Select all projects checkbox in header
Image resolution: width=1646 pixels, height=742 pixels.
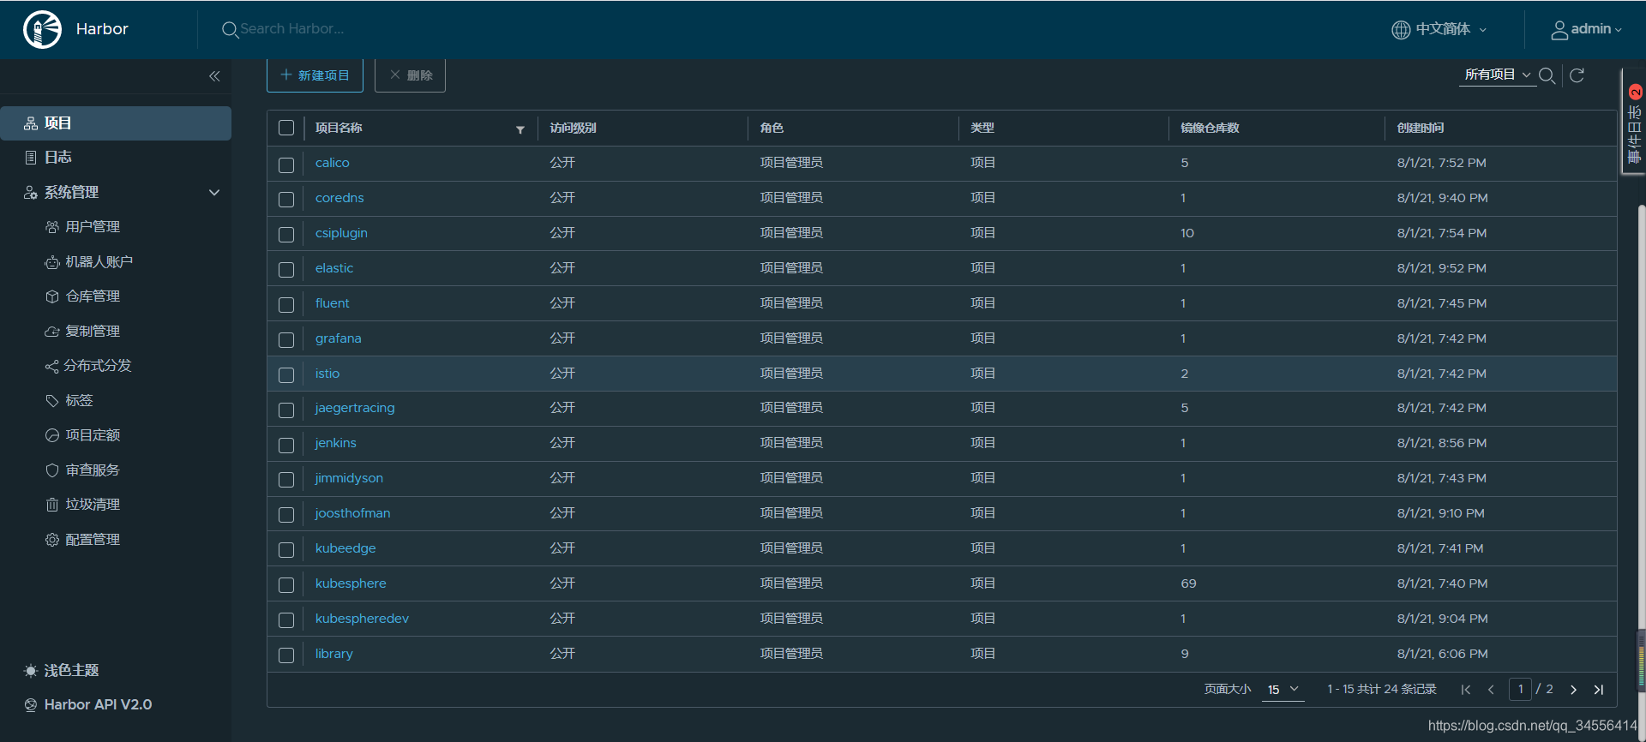(x=286, y=128)
